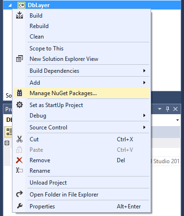Open Properties panel window position dropdown arrow
The image size is (184, 216).
pos(160,109)
